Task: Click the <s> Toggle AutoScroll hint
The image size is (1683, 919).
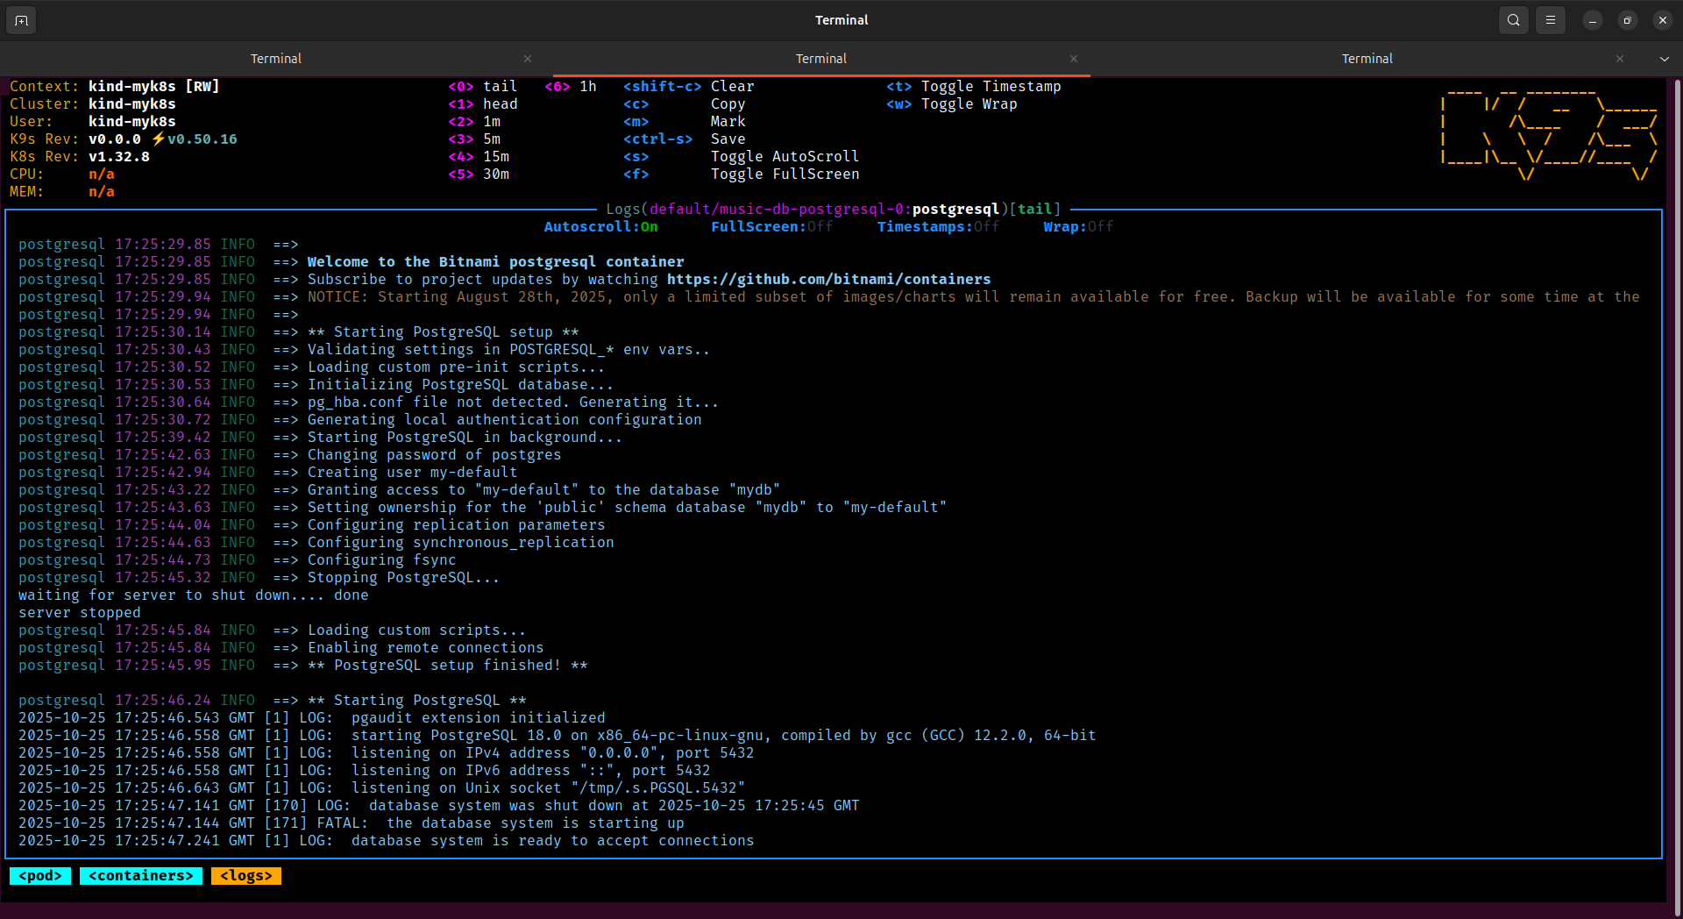Action: click(742, 157)
